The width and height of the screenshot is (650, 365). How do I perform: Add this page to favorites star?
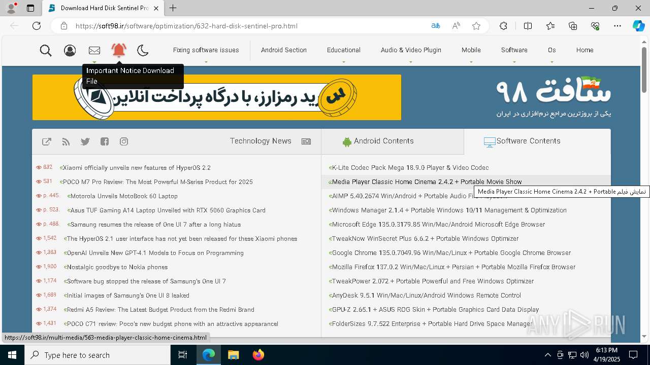(x=476, y=26)
